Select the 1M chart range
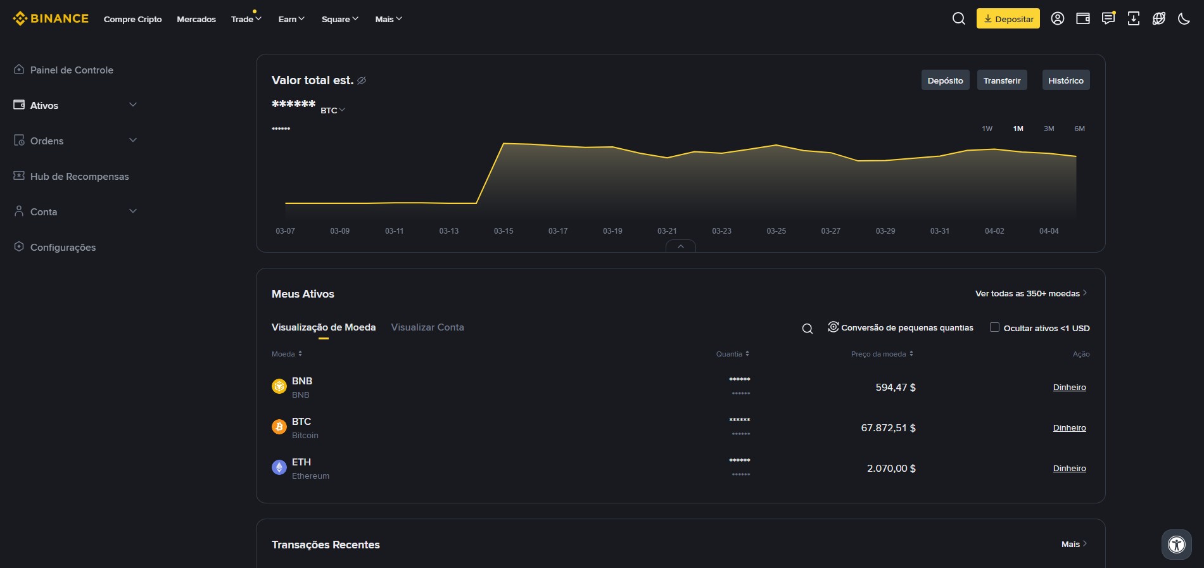The image size is (1204, 568). [1018, 129]
